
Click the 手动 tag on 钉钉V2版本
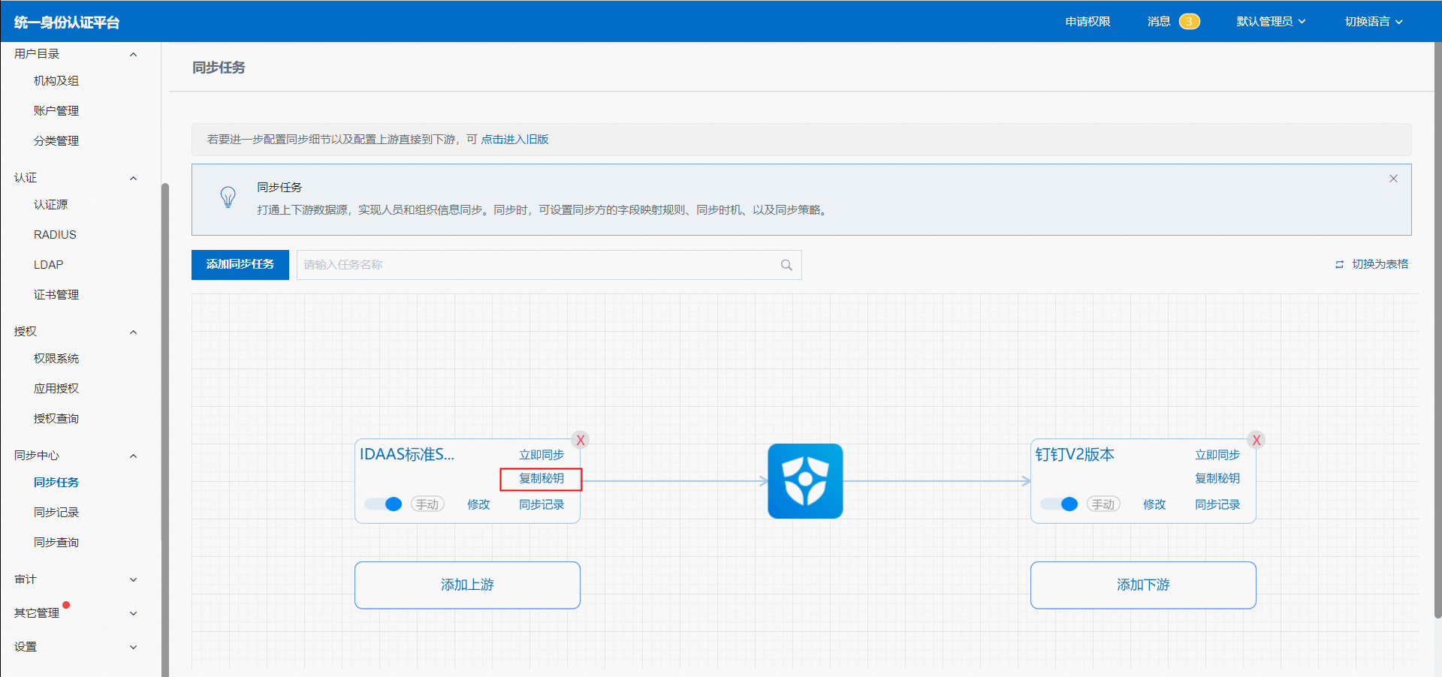[x=1103, y=504]
